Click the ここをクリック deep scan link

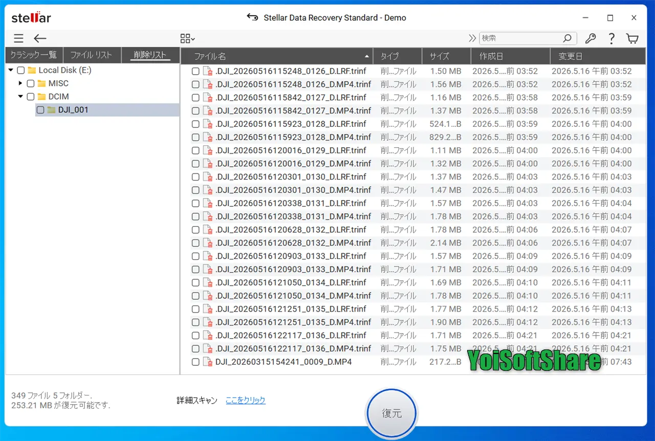[246, 401]
